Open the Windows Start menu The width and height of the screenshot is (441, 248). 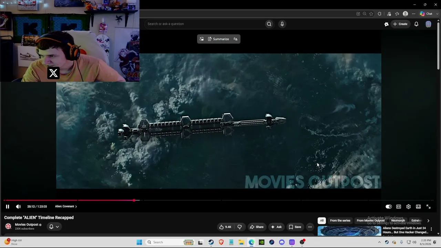click(139, 242)
